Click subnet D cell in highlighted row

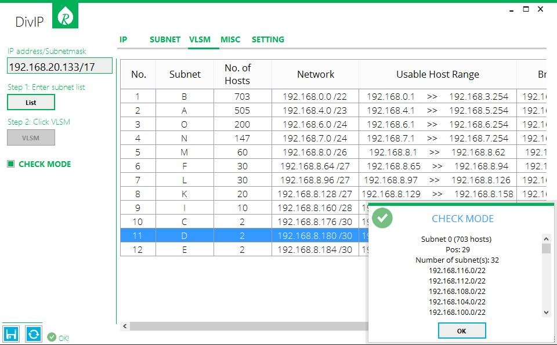coord(185,235)
